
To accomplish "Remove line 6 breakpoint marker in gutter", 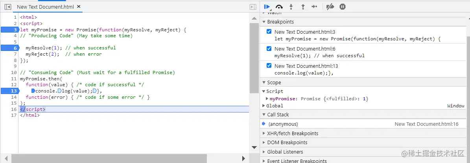I will pyautogui.click(x=10, y=48).
